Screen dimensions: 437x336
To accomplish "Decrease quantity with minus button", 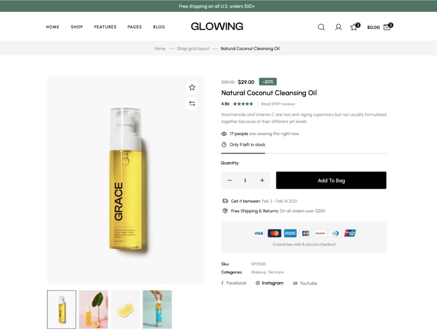I will [x=230, y=180].
